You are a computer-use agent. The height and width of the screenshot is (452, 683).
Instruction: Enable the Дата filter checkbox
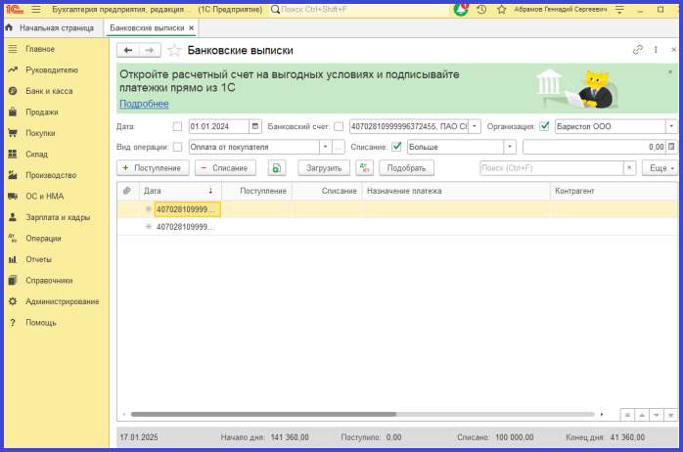pos(177,126)
